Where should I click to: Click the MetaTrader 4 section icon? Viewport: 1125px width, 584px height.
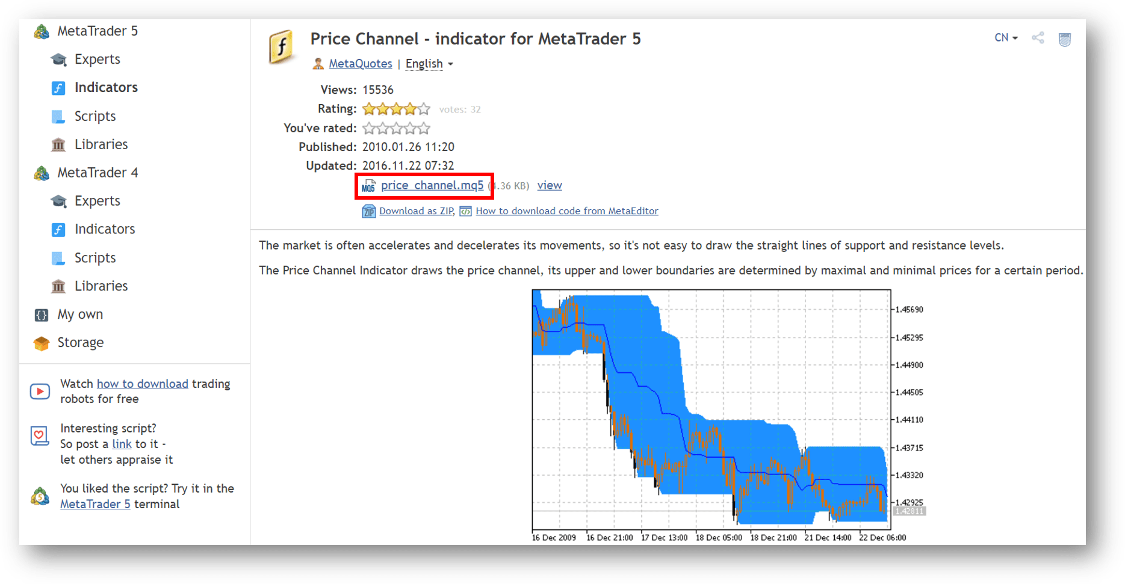[x=42, y=173]
